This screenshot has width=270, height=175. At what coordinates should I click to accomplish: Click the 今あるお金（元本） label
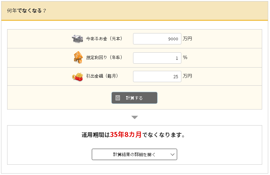104,39
